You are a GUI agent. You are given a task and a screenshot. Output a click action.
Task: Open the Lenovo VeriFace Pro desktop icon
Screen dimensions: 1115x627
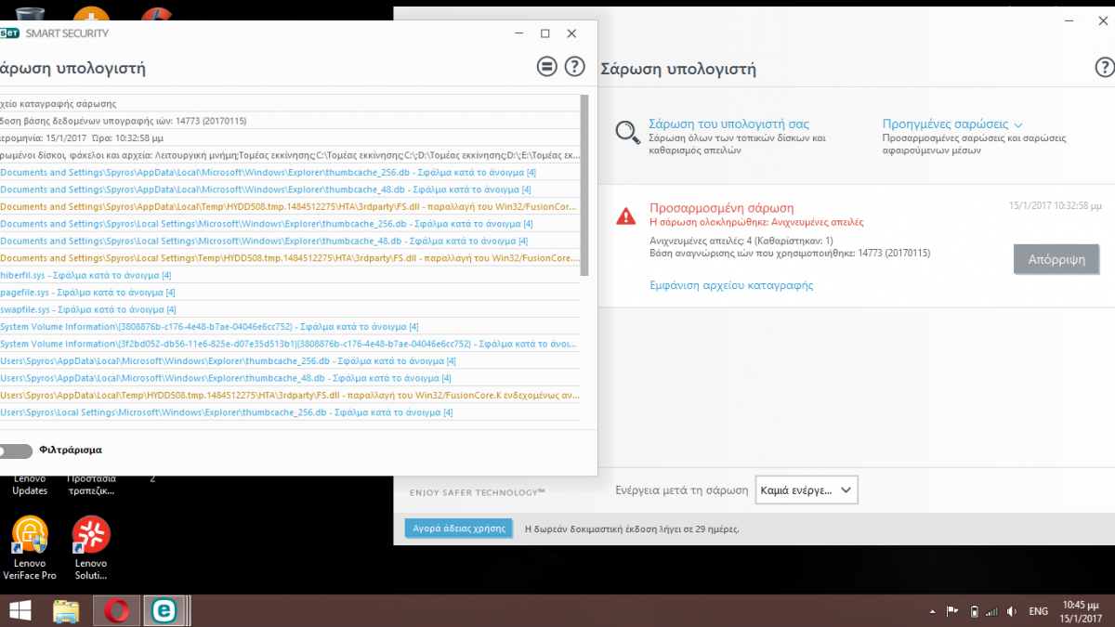(30, 548)
